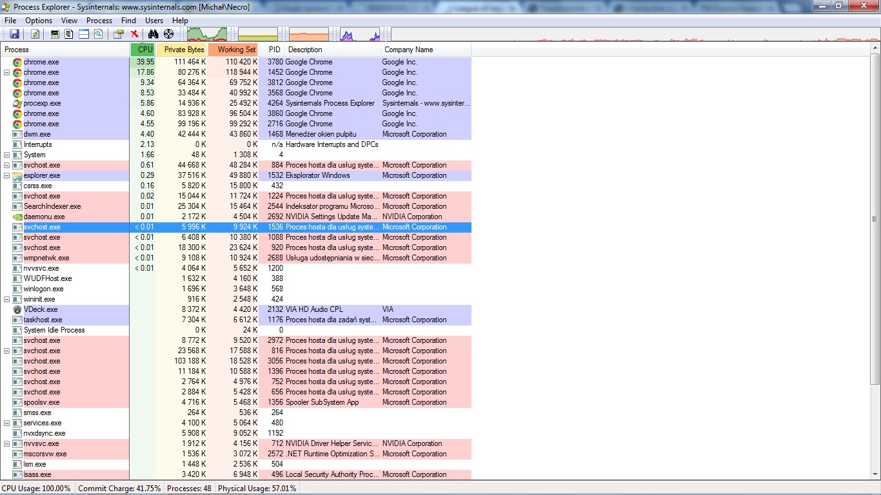Click the Save toolbar icon
This screenshot has width=881, height=495.
click(x=14, y=34)
